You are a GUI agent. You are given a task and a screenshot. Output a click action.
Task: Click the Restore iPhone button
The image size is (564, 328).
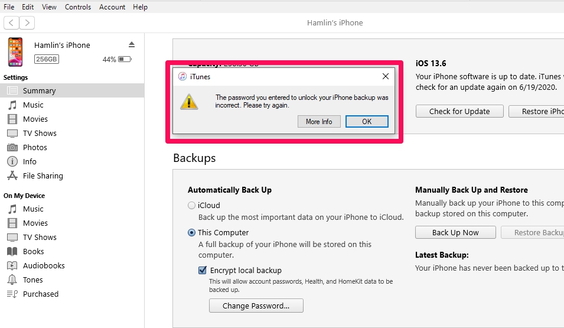pos(536,111)
